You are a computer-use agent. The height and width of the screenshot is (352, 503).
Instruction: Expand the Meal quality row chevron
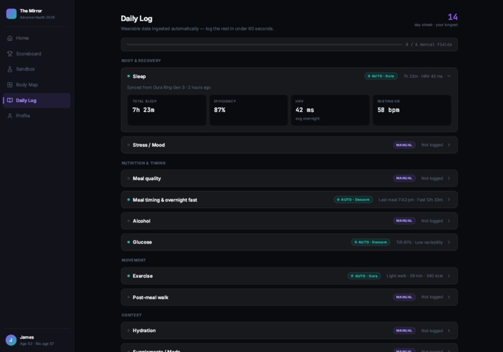[449, 178]
